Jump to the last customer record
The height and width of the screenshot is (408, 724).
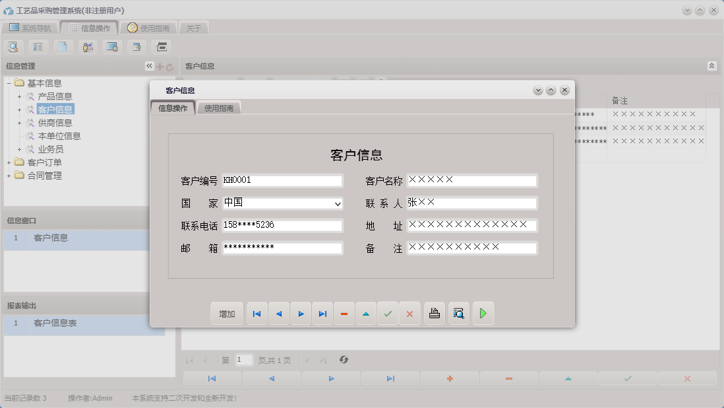322,314
